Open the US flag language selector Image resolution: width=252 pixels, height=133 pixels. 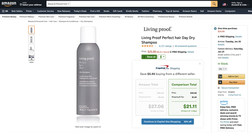pyautogui.click(x=225, y=5)
